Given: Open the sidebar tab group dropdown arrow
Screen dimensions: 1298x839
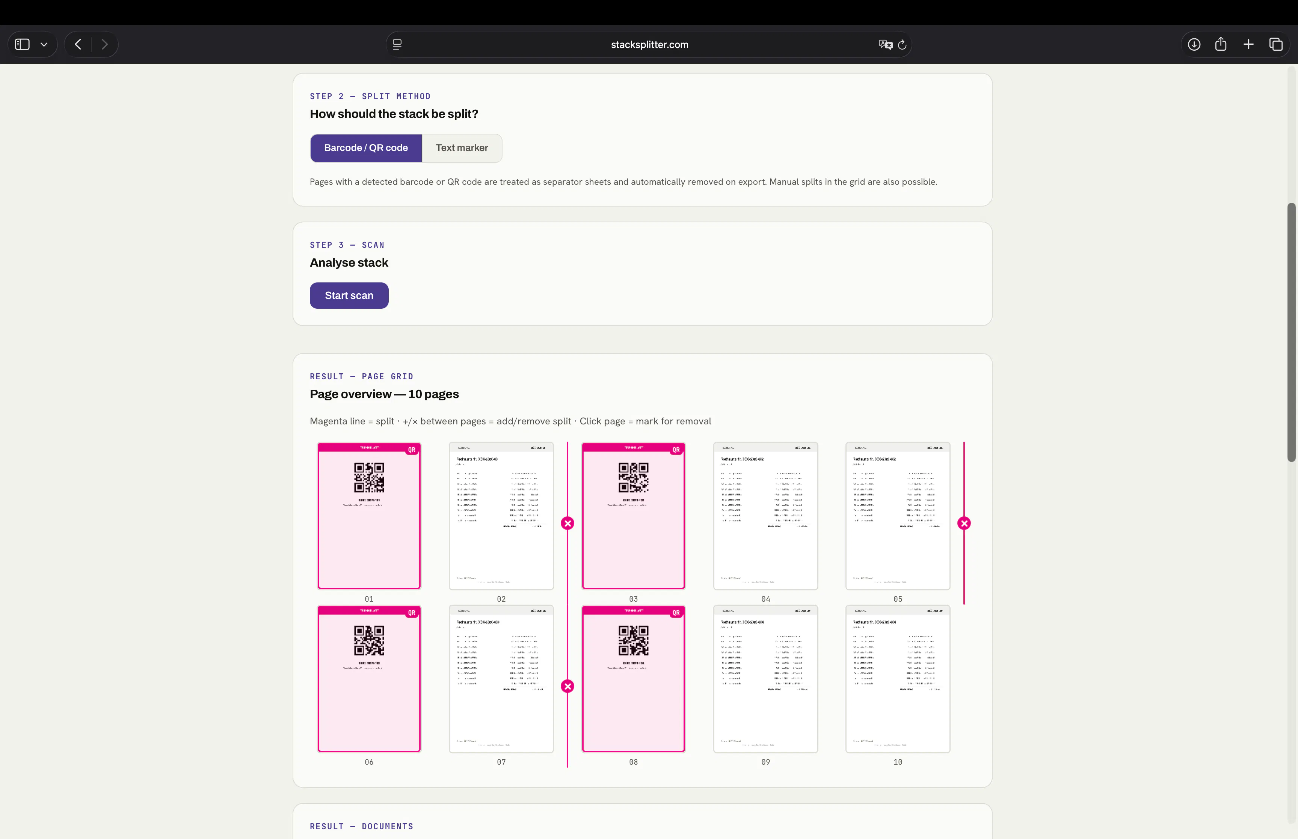Looking at the screenshot, I should tap(44, 45).
